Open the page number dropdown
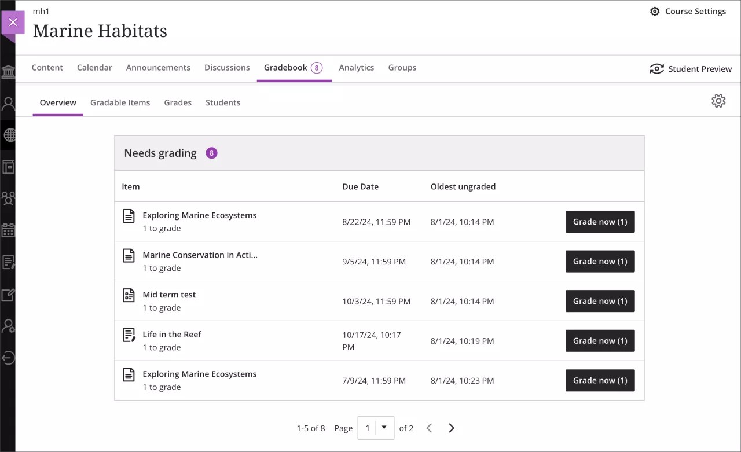Viewport: 741px width, 452px height. click(x=384, y=428)
